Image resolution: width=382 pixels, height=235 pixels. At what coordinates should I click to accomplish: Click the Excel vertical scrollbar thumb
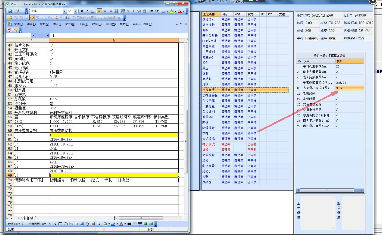tap(186, 142)
